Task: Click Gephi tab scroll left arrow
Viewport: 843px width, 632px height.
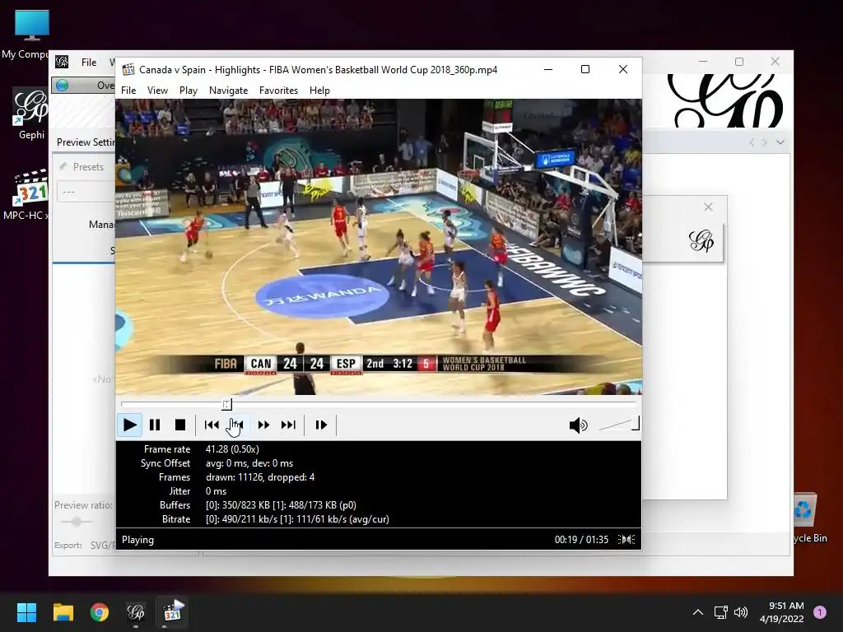Action: (752, 142)
